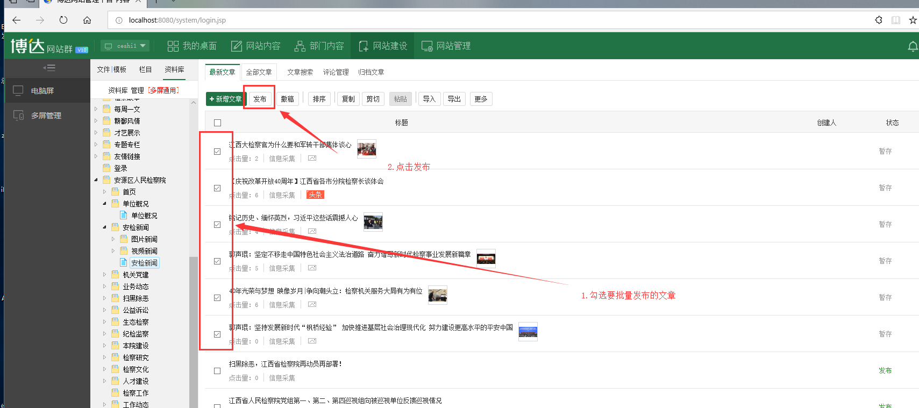Click the 发布 toolbar button
This screenshot has height=408, width=919.
[x=260, y=99]
